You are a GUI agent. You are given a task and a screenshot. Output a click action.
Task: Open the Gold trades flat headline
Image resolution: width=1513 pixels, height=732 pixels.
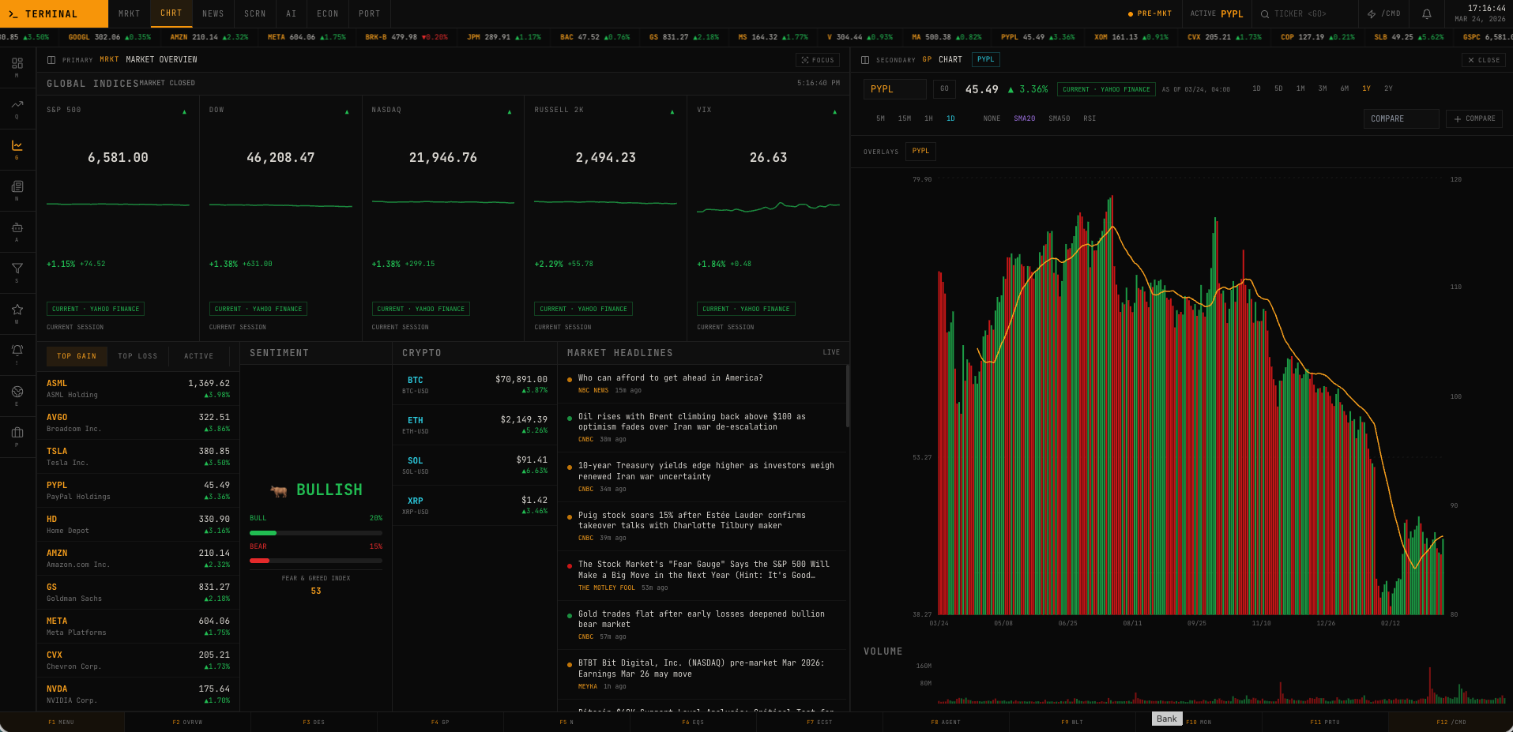click(x=702, y=625)
